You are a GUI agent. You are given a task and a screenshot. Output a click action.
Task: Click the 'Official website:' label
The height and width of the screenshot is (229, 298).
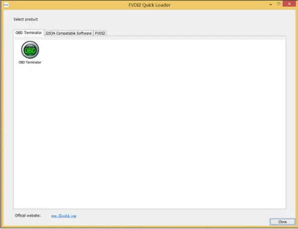(28, 216)
